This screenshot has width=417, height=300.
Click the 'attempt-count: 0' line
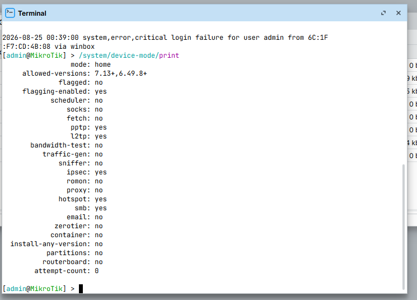(x=67, y=271)
